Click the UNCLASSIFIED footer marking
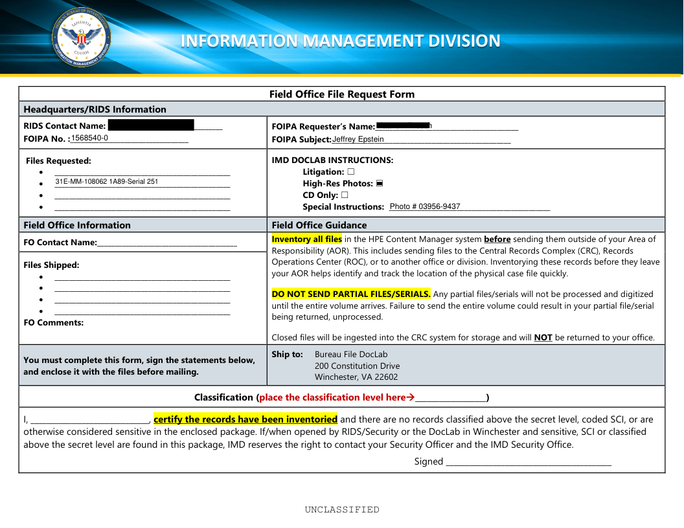 pos(342,510)
